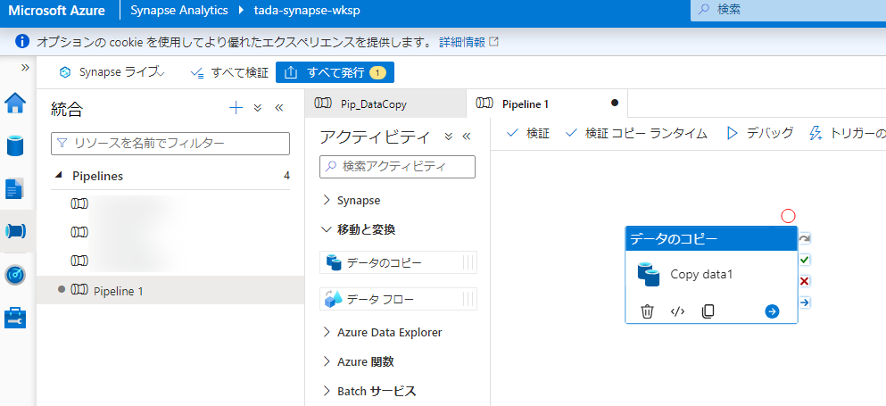The image size is (886, 406).
Task: Switch to the Pip_DataCopy tab
Action: click(385, 104)
